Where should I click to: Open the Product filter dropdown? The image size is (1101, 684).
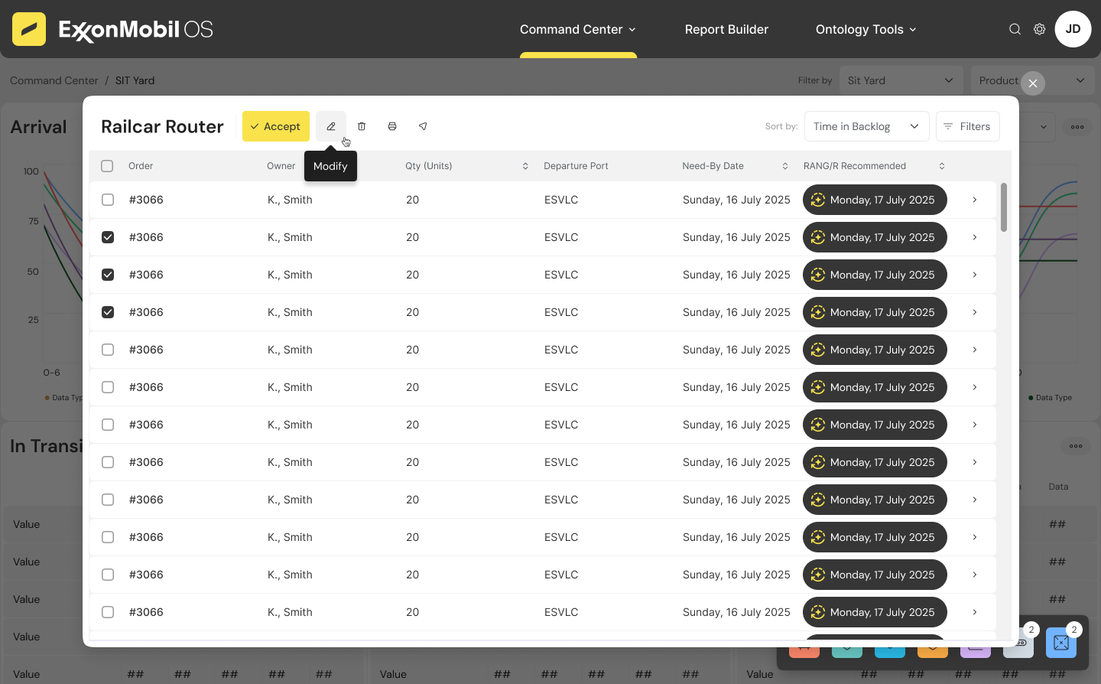[1032, 80]
